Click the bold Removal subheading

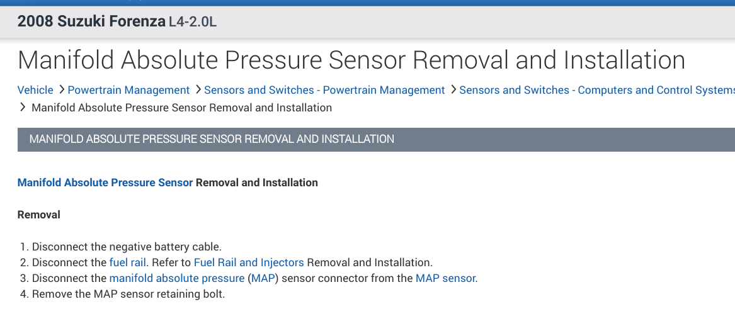point(39,215)
